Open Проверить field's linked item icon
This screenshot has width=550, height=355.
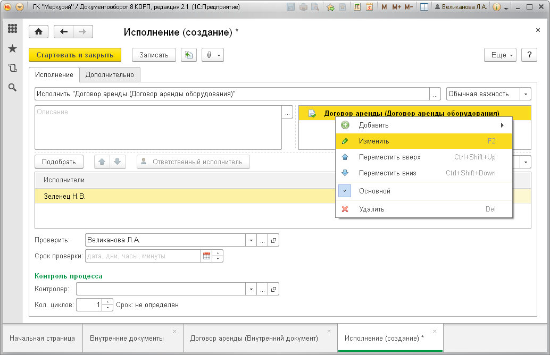tap(273, 240)
